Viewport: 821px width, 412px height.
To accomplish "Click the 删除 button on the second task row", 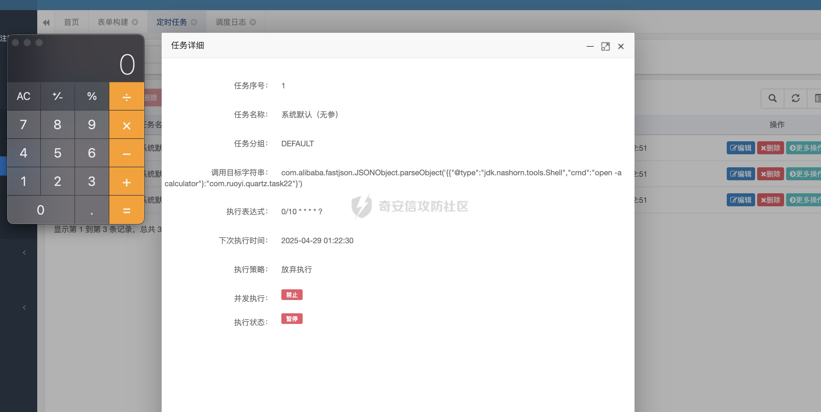I will [x=770, y=174].
